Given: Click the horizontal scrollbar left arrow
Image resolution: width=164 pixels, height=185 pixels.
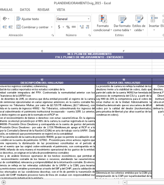Looking at the screenshot, I should (125, 183).
